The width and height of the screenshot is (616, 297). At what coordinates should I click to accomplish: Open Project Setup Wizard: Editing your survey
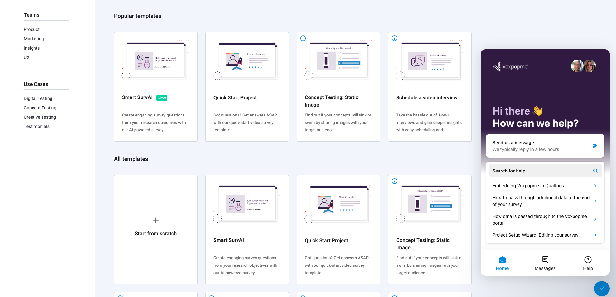[535, 235]
